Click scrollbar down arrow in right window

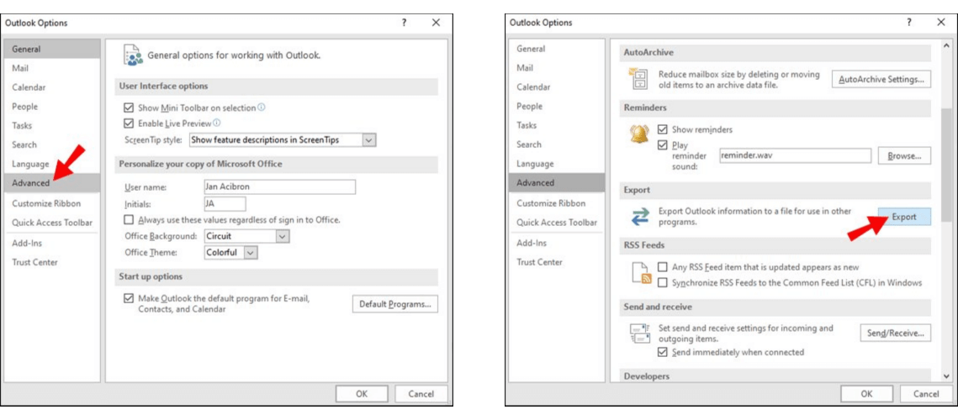[x=946, y=376]
